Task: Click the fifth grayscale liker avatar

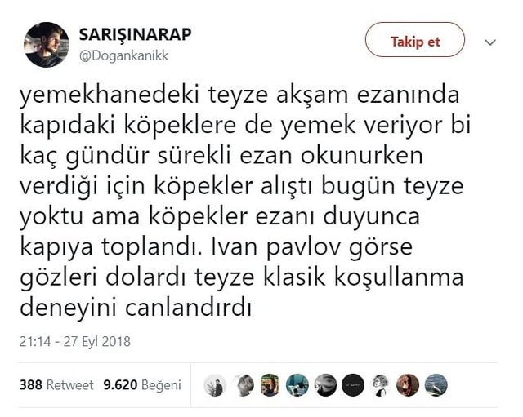Action: coord(325,385)
